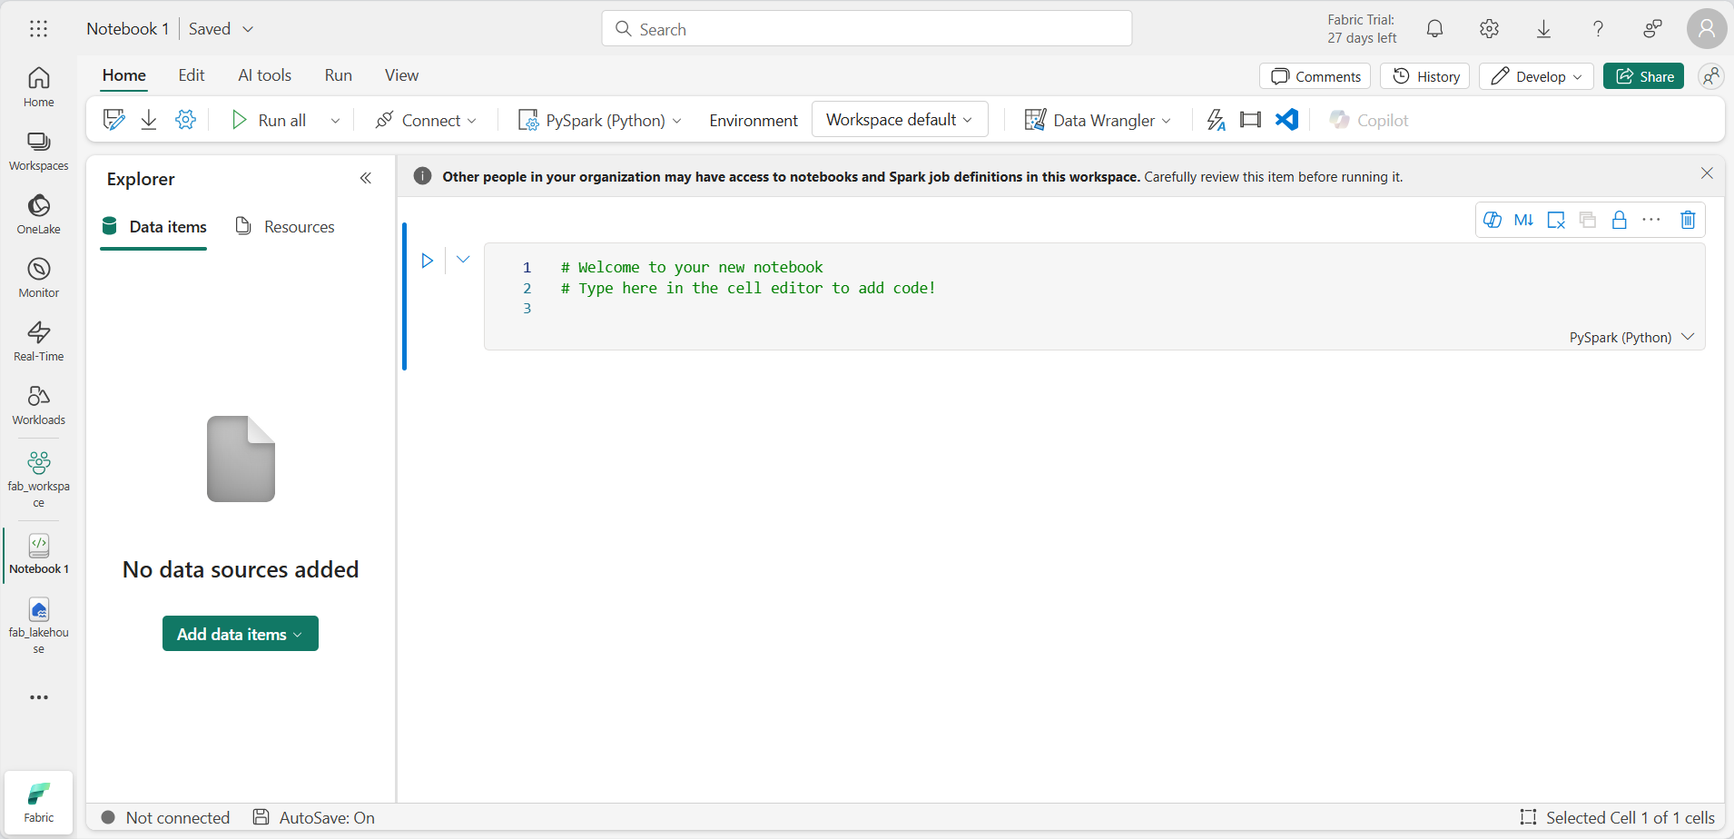Click the Not connected status indicator
1734x839 pixels.
point(166,817)
